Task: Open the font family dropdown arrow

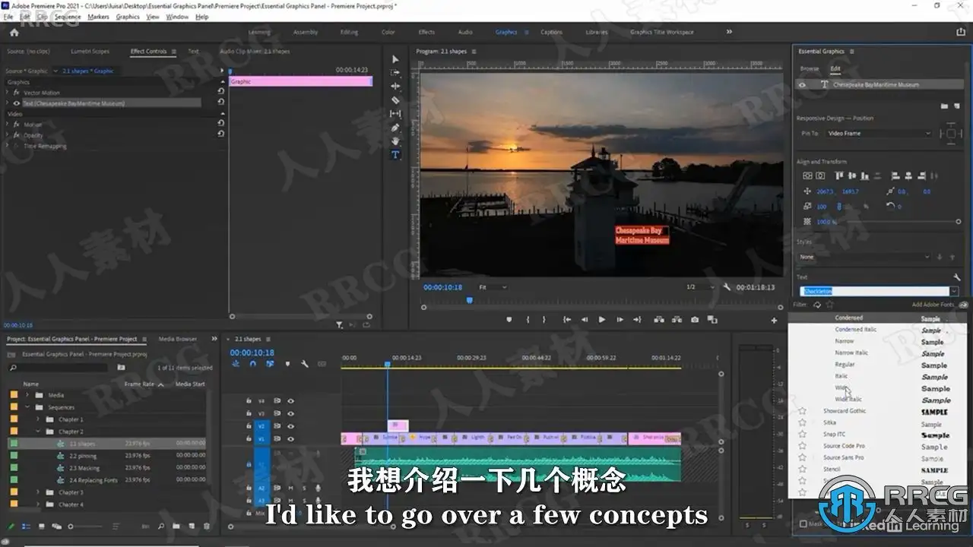Action: click(x=954, y=291)
